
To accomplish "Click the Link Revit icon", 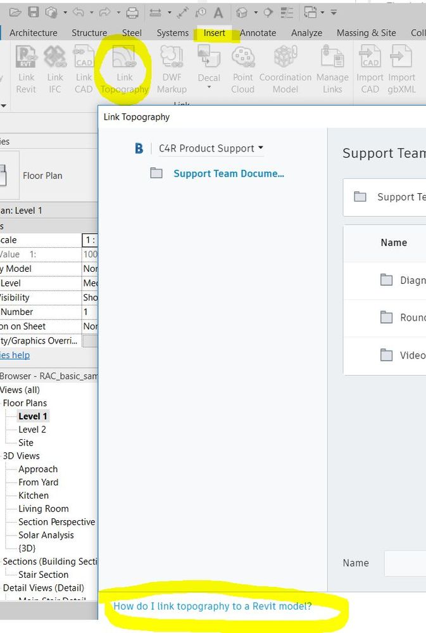I will click(26, 58).
